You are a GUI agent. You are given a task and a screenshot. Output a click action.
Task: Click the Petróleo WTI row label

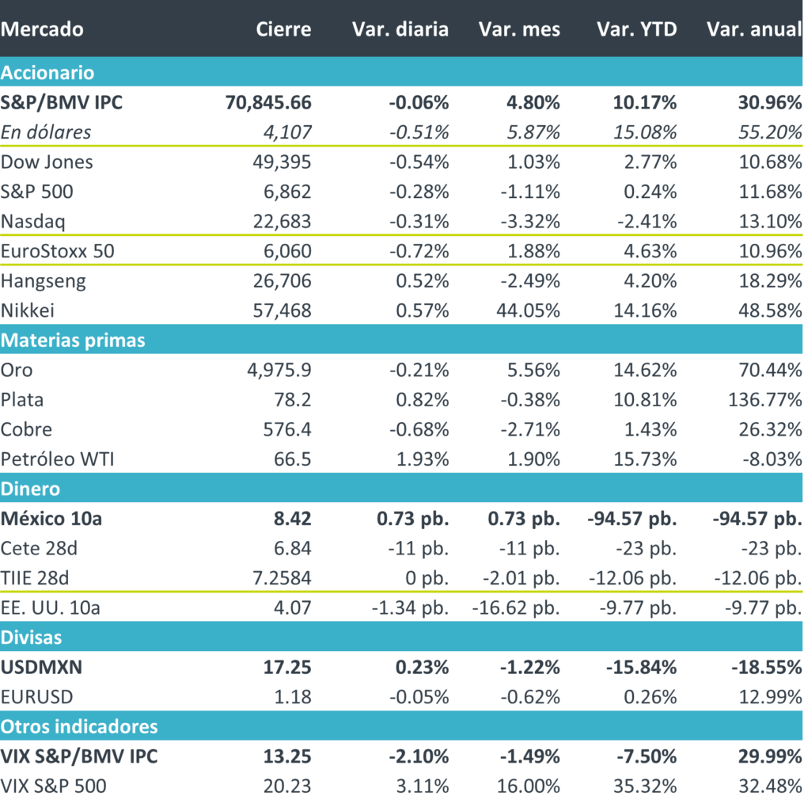58,459
